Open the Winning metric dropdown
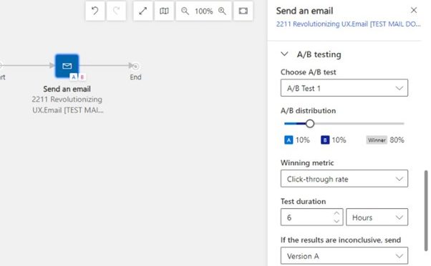This screenshot has height=266, width=431. coord(344,179)
